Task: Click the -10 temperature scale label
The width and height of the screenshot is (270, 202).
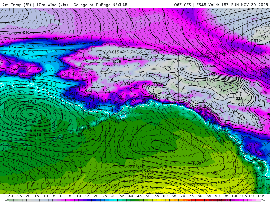Action: point(44,196)
